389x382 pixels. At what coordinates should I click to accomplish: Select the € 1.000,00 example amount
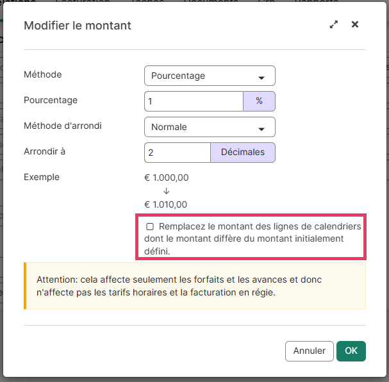point(167,178)
